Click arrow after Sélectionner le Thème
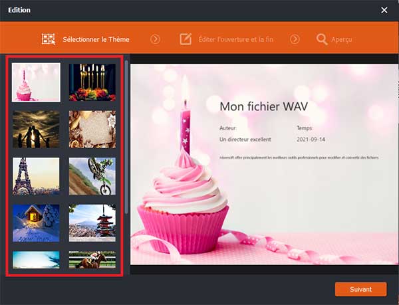The width and height of the screenshot is (399, 305). coord(155,39)
